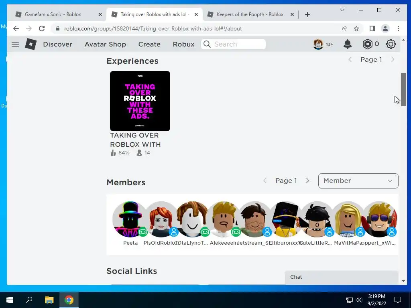Click the T0taLlynoT... member name

click(192, 243)
